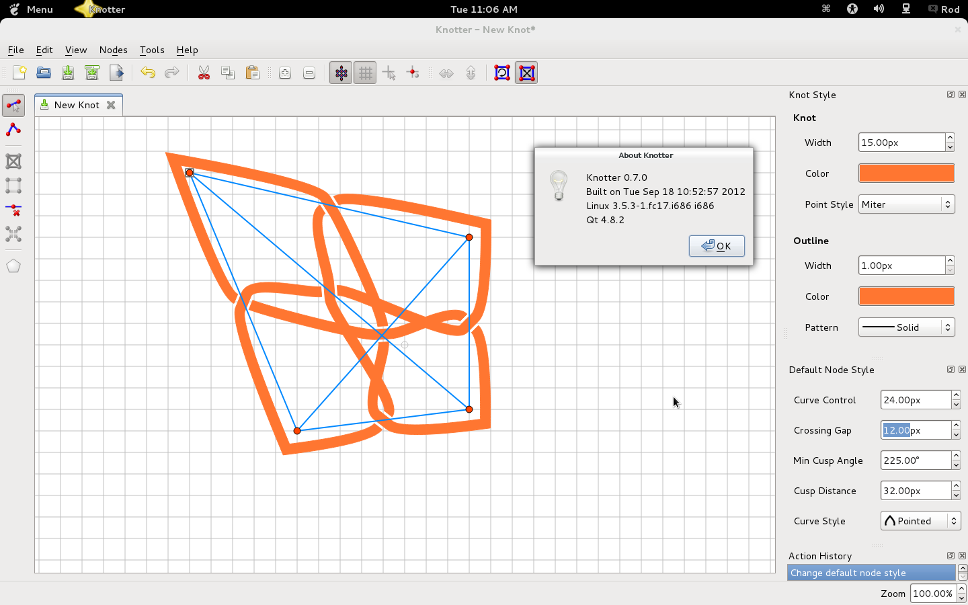Open the Edit menu
The height and width of the screenshot is (605, 968).
pyautogui.click(x=44, y=50)
